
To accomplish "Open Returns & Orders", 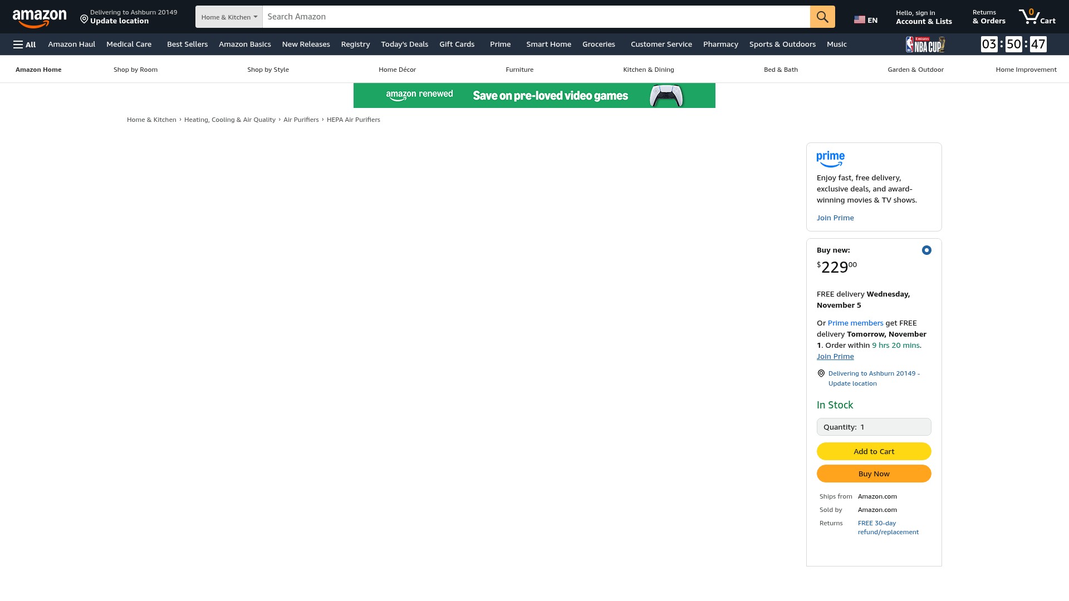I will [x=989, y=17].
